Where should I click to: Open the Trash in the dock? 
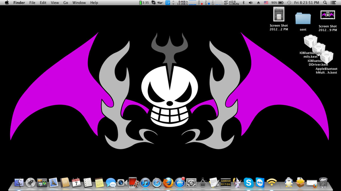(x=323, y=183)
